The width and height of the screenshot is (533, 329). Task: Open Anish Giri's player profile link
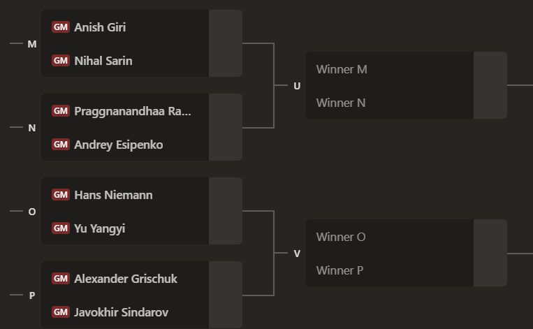point(100,27)
